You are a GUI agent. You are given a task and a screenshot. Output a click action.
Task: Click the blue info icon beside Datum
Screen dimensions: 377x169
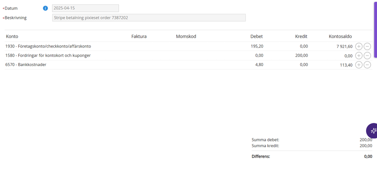[x=45, y=8]
